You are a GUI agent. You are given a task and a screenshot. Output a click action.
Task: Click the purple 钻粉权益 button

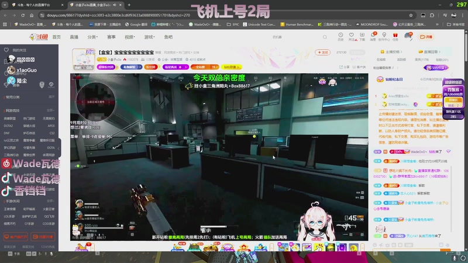436,68
